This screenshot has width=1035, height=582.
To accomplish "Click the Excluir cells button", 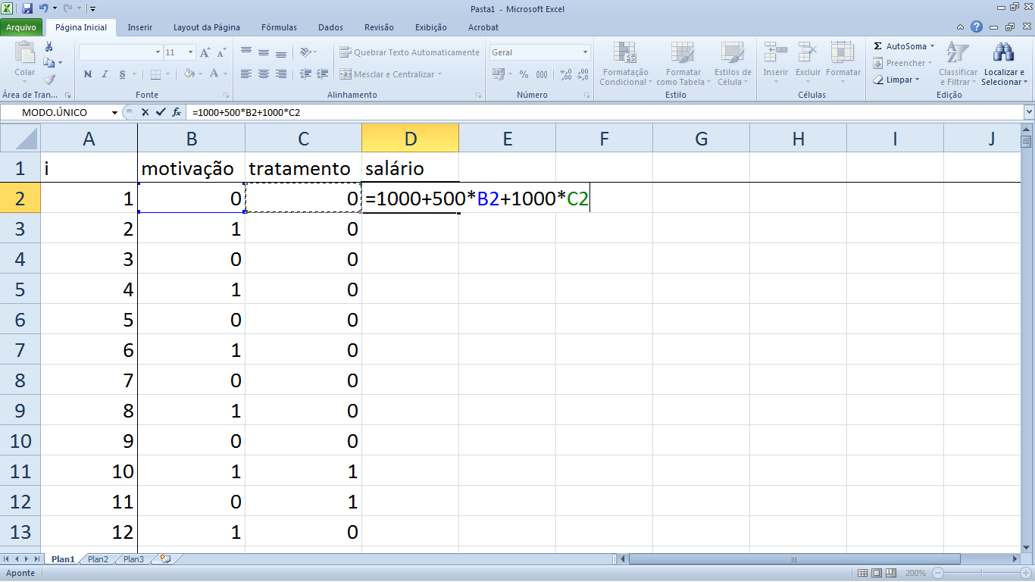I will tap(808, 64).
